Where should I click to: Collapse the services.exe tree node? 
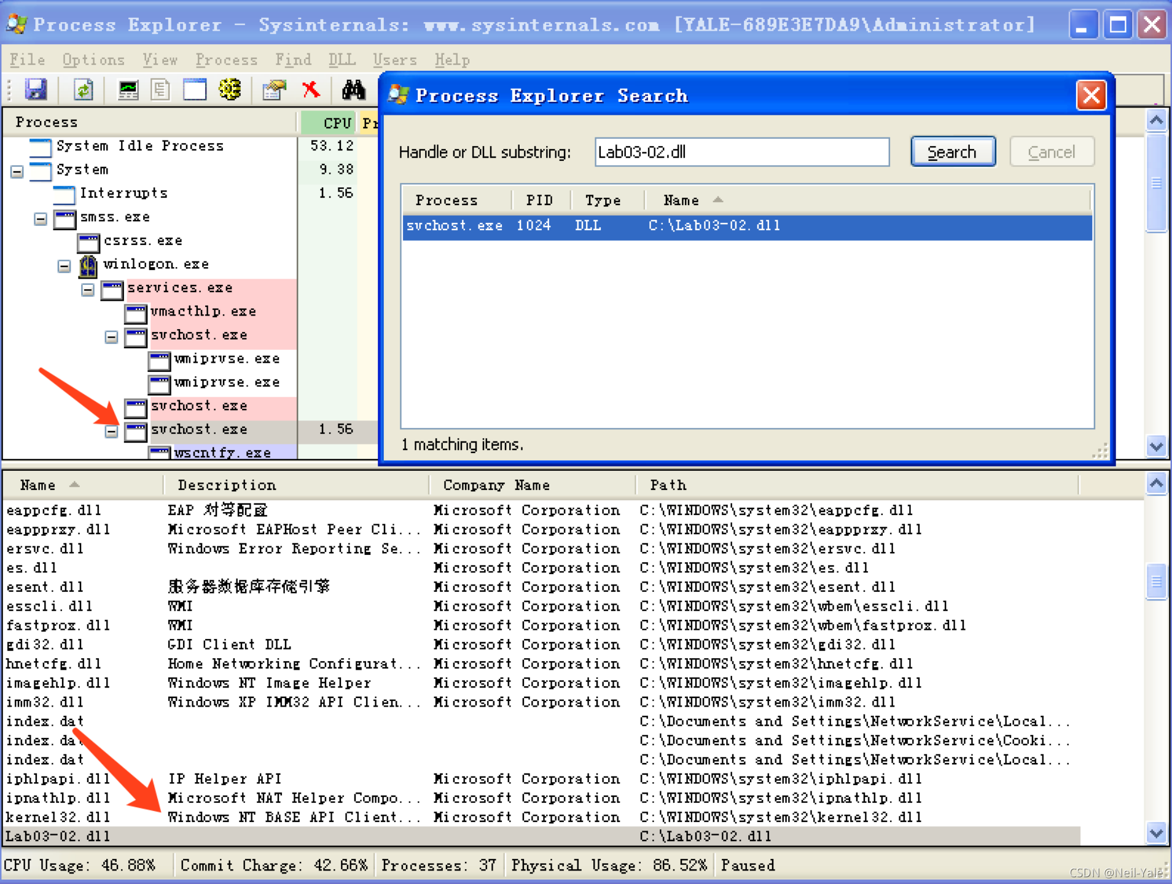[x=88, y=290]
